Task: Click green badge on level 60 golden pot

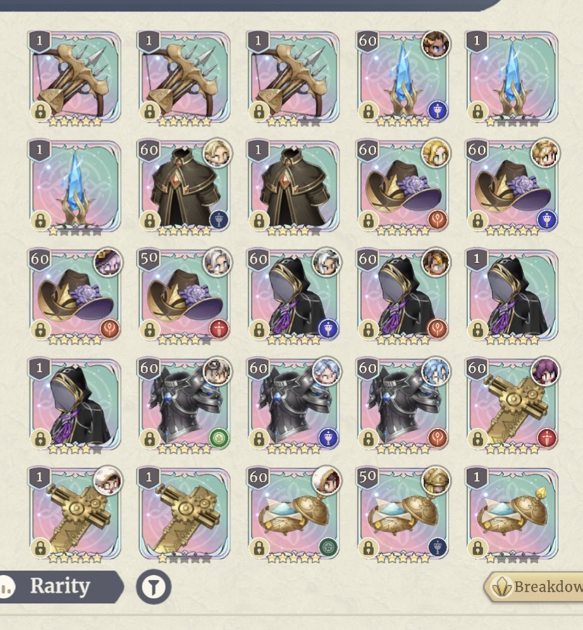Action: coord(328,547)
